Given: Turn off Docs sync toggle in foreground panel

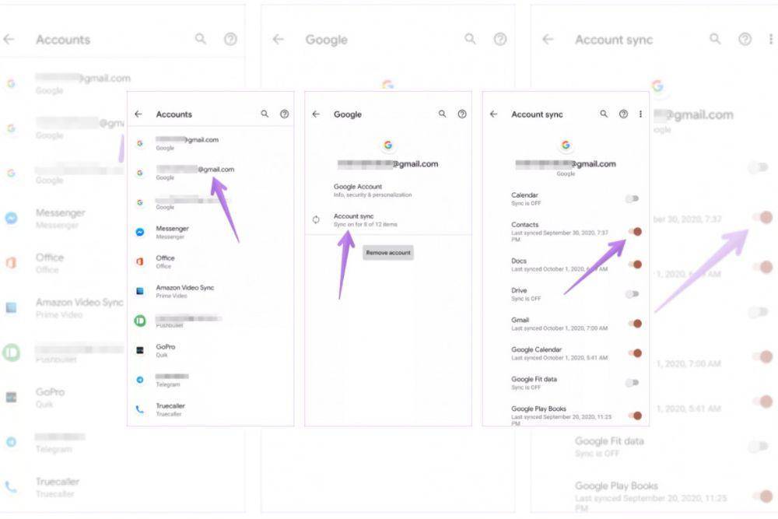Looking at the screenshot, I should click(635, 265).
